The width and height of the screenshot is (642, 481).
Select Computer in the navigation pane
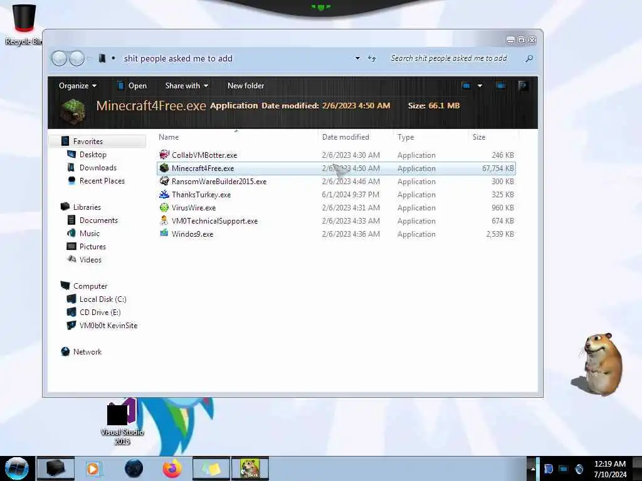(90, 286)
